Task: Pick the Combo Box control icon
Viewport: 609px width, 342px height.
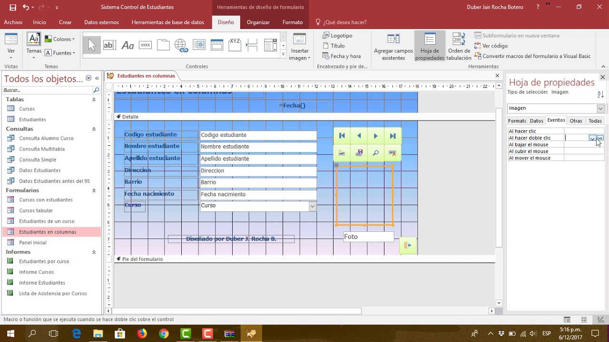Action: pyautogui.click(x=270, y=45)
